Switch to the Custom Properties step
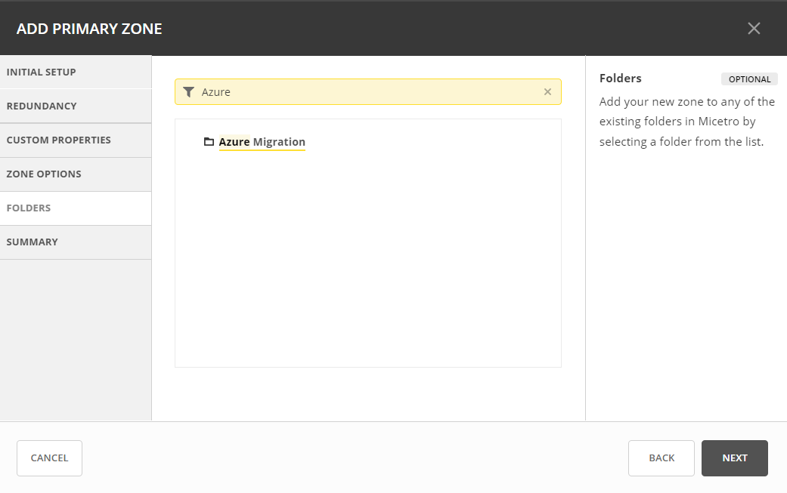The height and width of the screenshot is (493, 787). (76, 140)
